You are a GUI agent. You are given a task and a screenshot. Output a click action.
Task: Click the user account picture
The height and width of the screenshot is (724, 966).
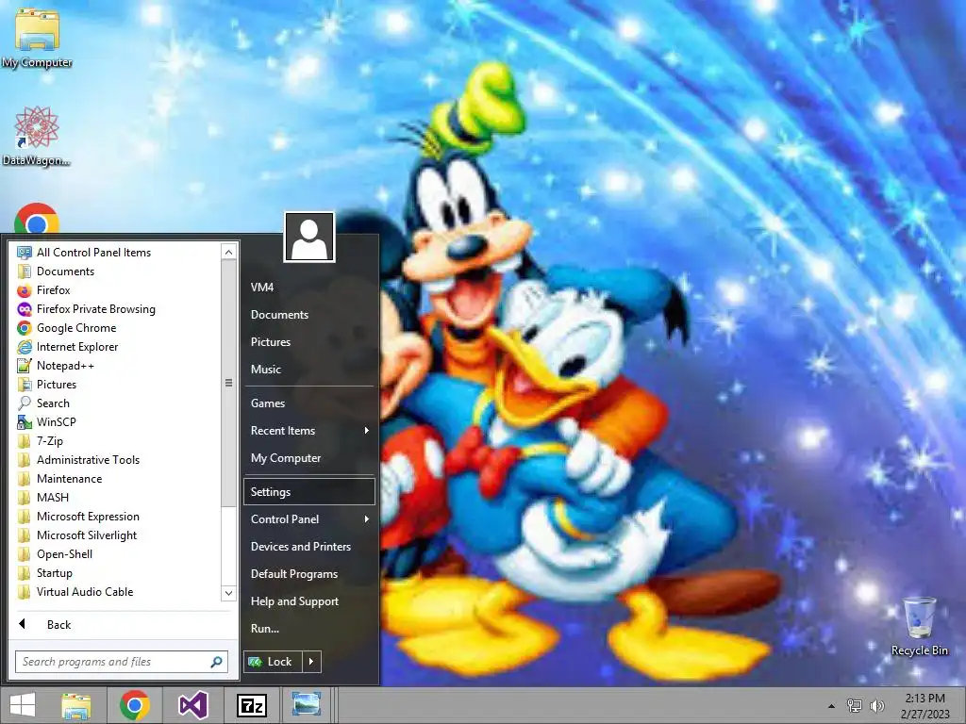(x=309, y=237)
